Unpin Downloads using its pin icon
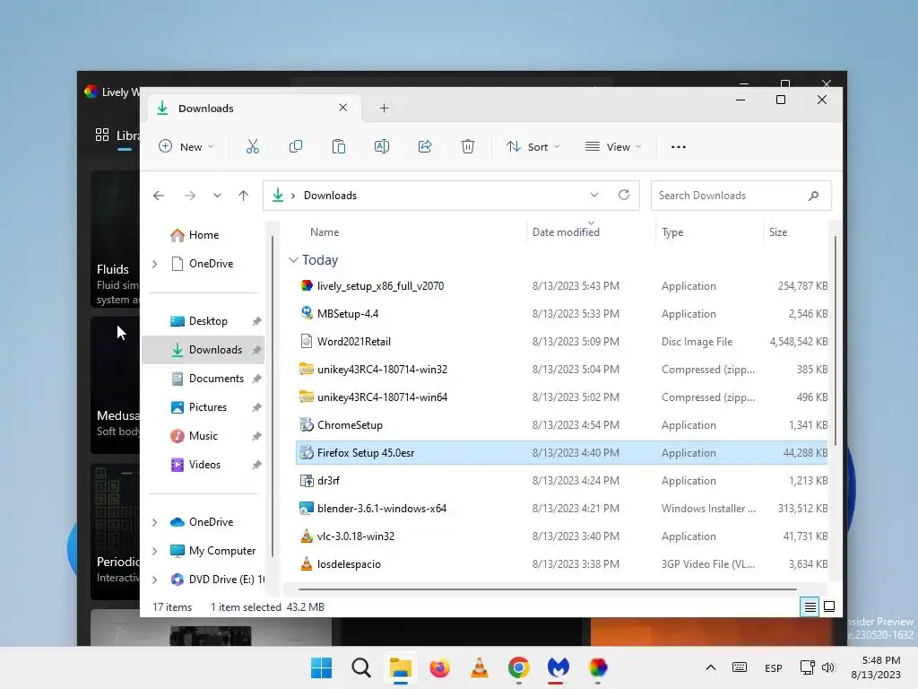 click(x=256, y=351)
